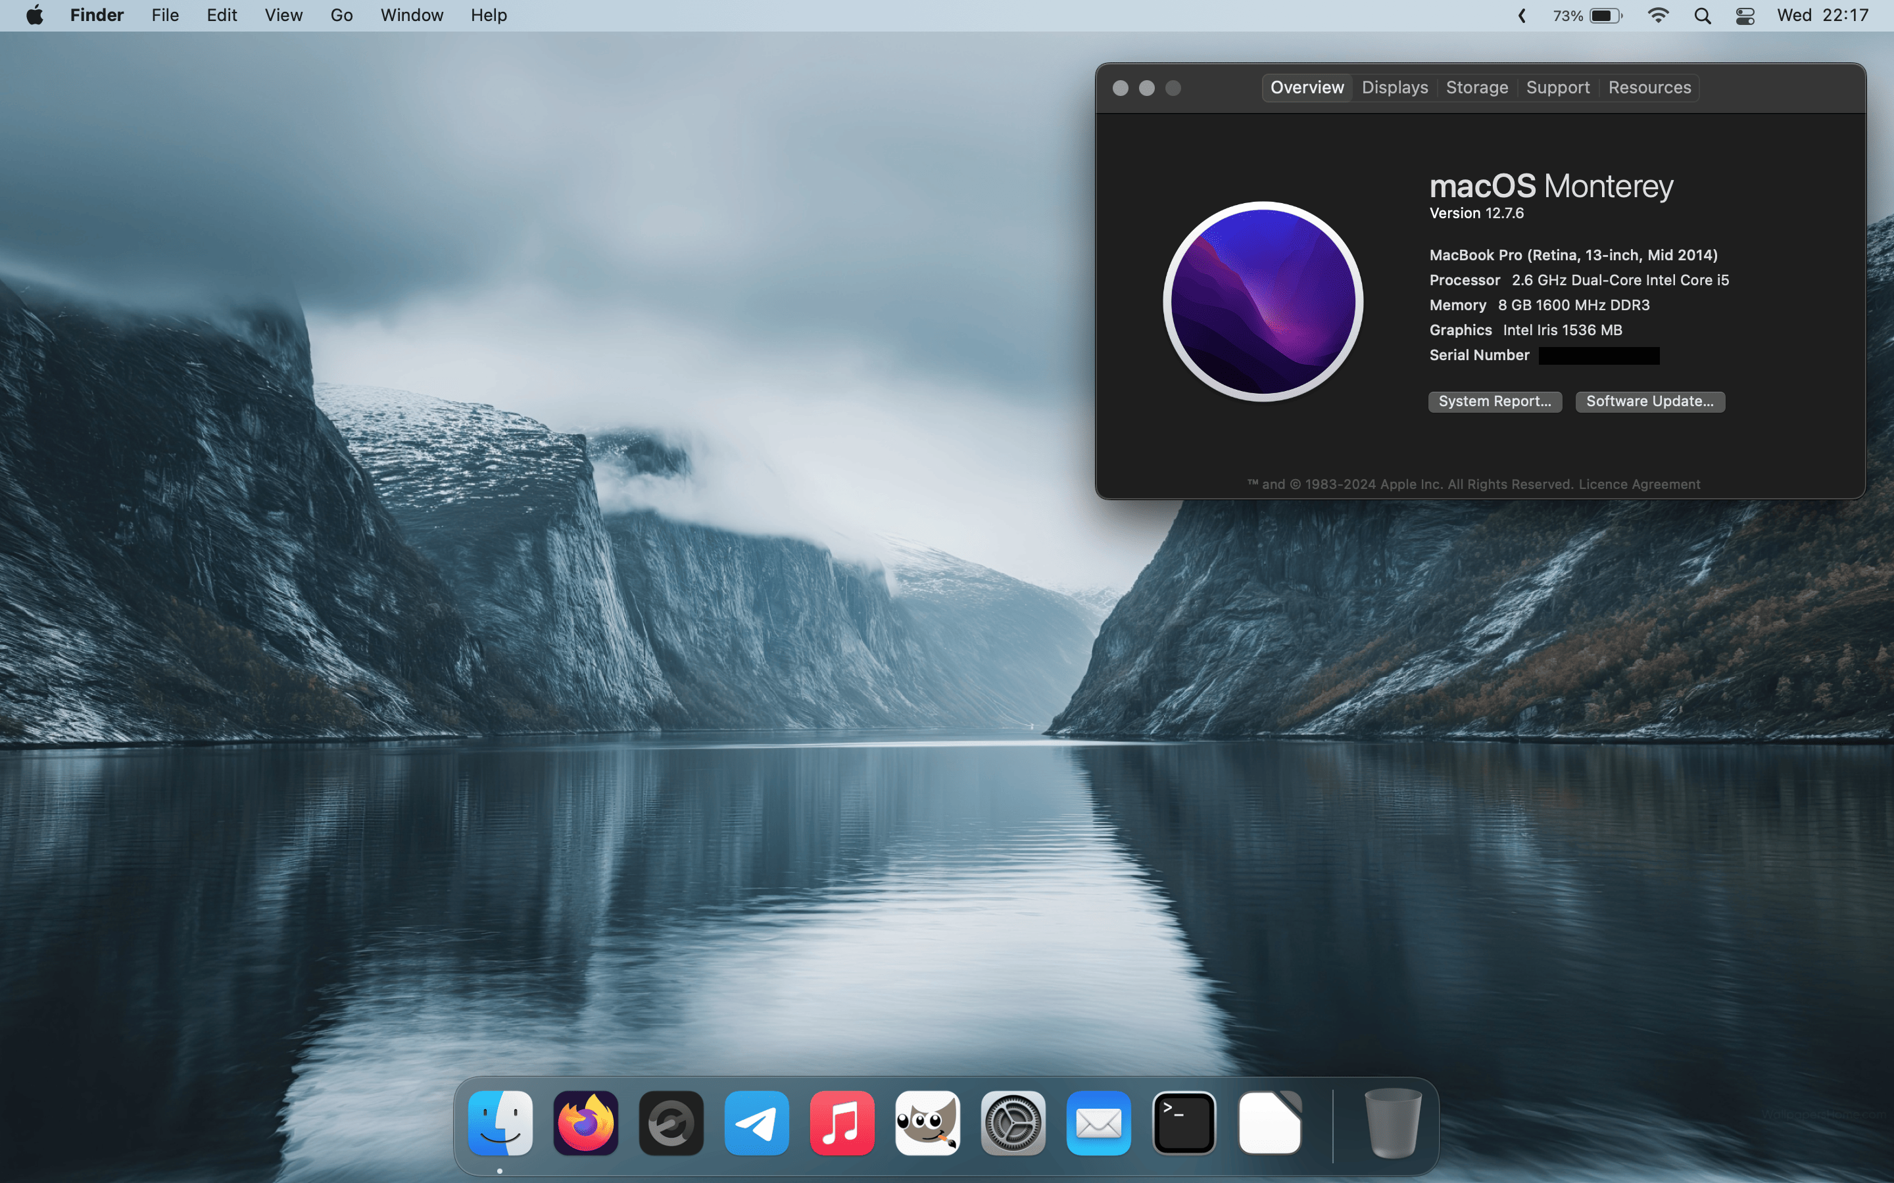This screenshot has height=1183, width=1894.
Task: Open the Finder menu
Action: 97,15
